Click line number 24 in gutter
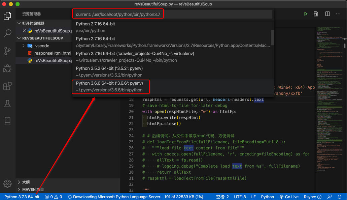 click(x=131, y=136)
